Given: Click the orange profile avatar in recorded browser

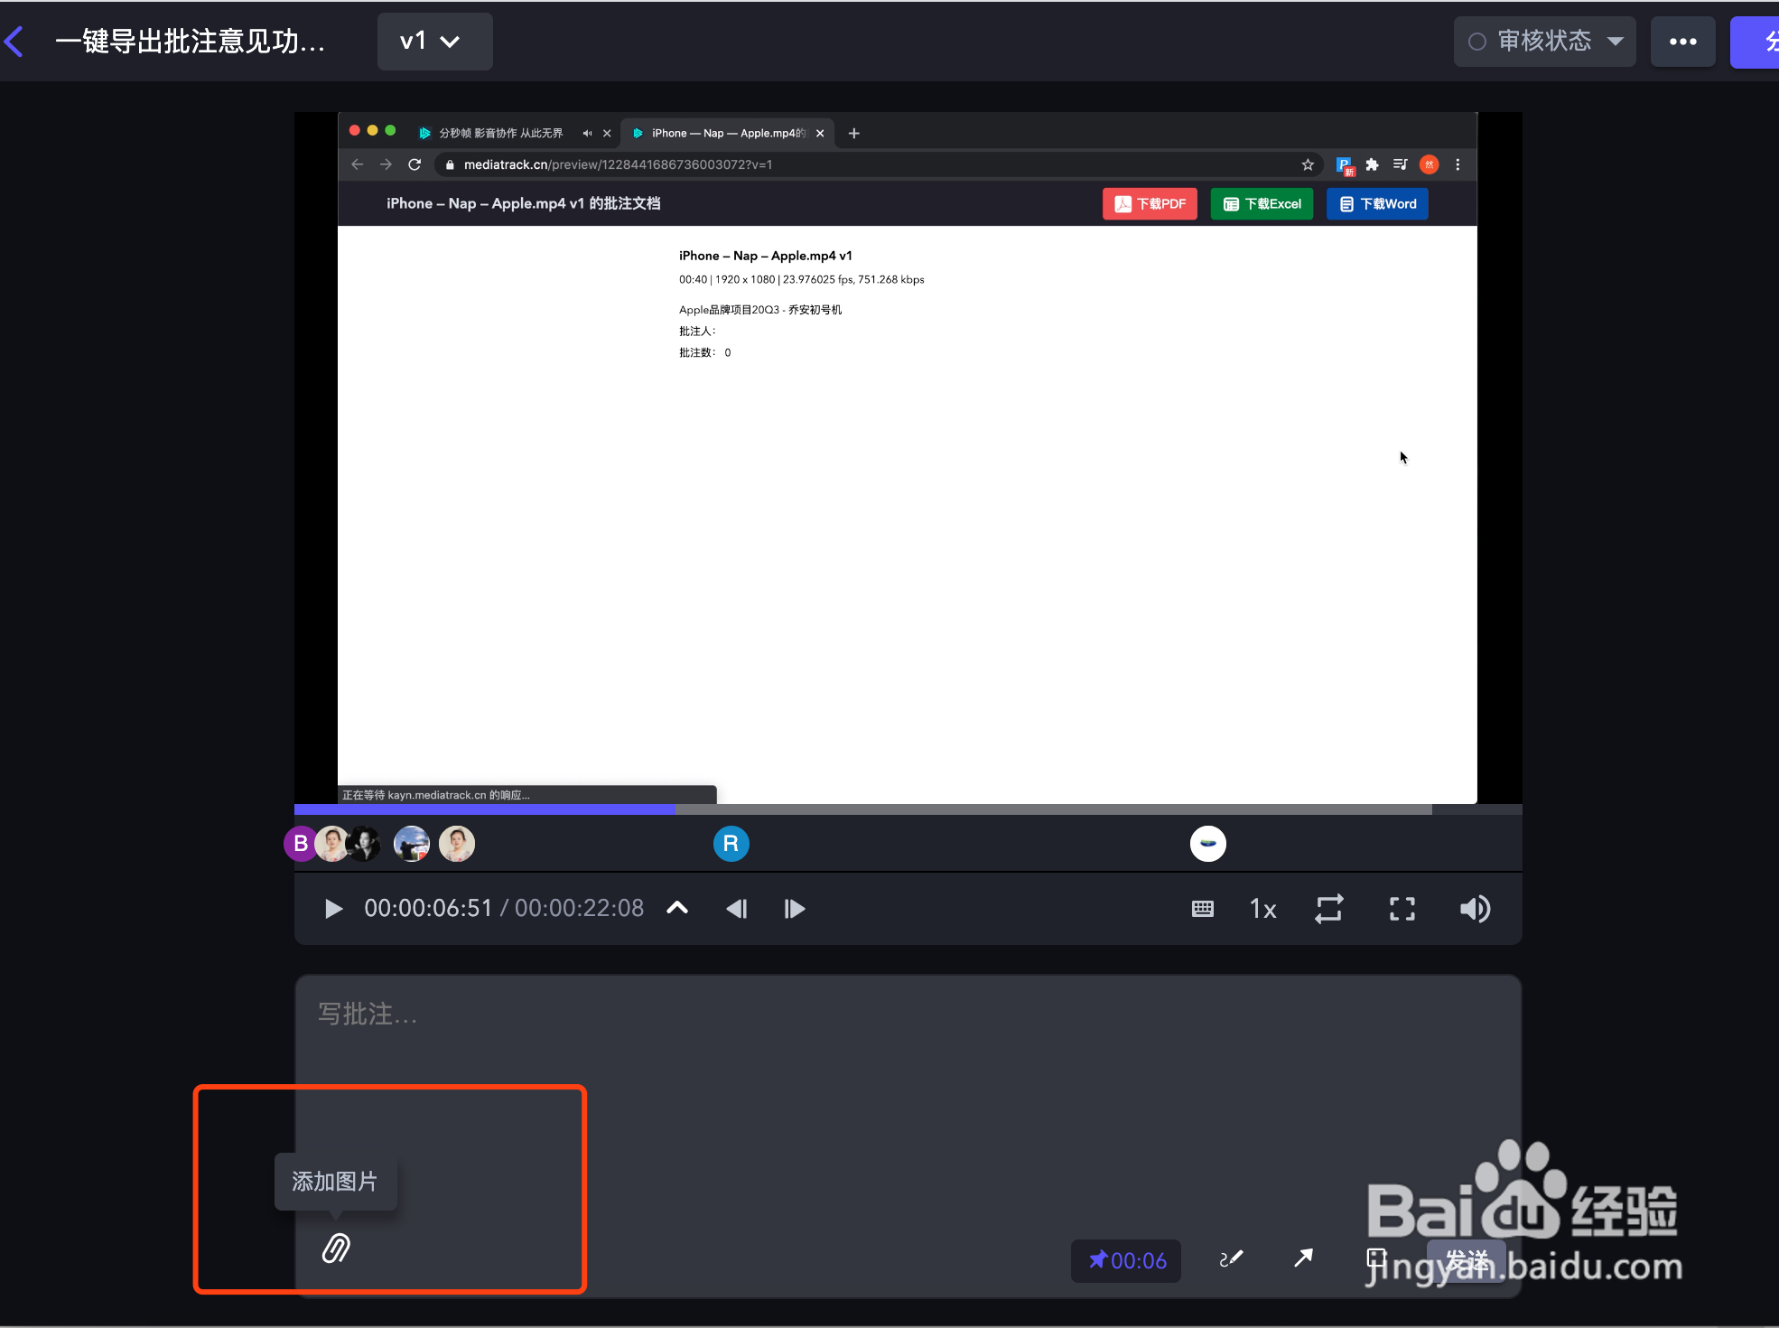Looking at the screenshot, I should [1429, 164].
